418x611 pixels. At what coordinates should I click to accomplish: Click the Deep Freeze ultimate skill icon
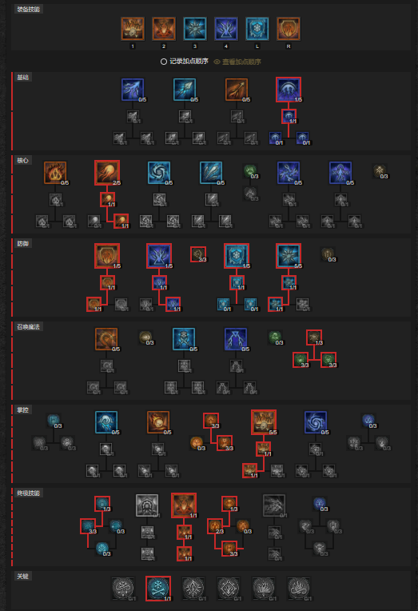click(147, 505)
